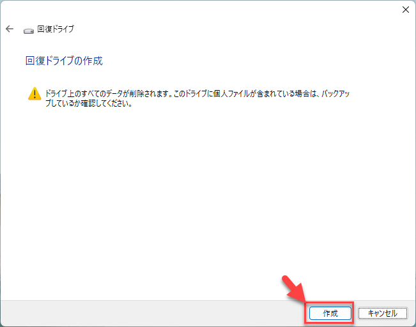This screenshot has width=416, height=327.
Task: Click the 作成 button to create the drive
Action: [x=330, y=313]
